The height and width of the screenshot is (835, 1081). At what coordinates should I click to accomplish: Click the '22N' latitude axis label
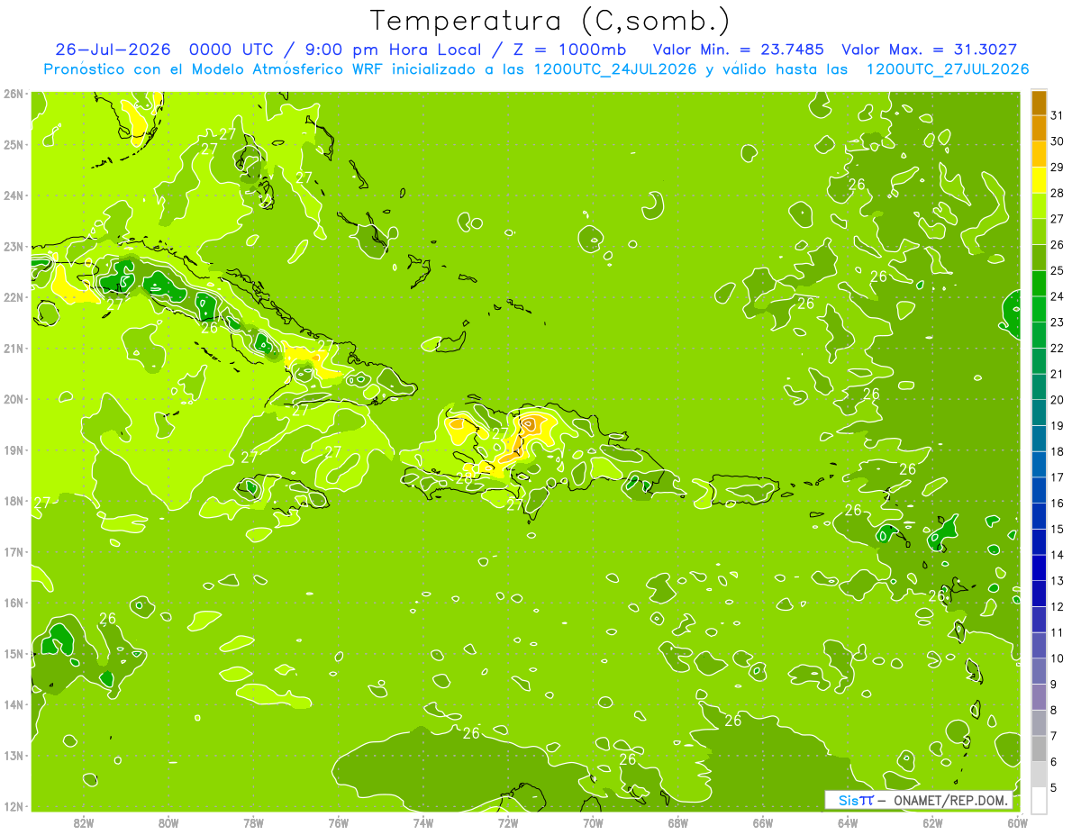click(x=14, y=297)
